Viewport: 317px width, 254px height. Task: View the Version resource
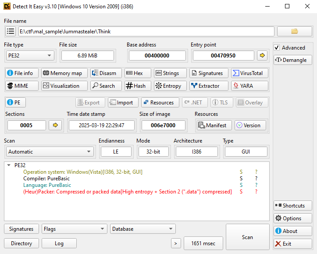tap(250, 125)
